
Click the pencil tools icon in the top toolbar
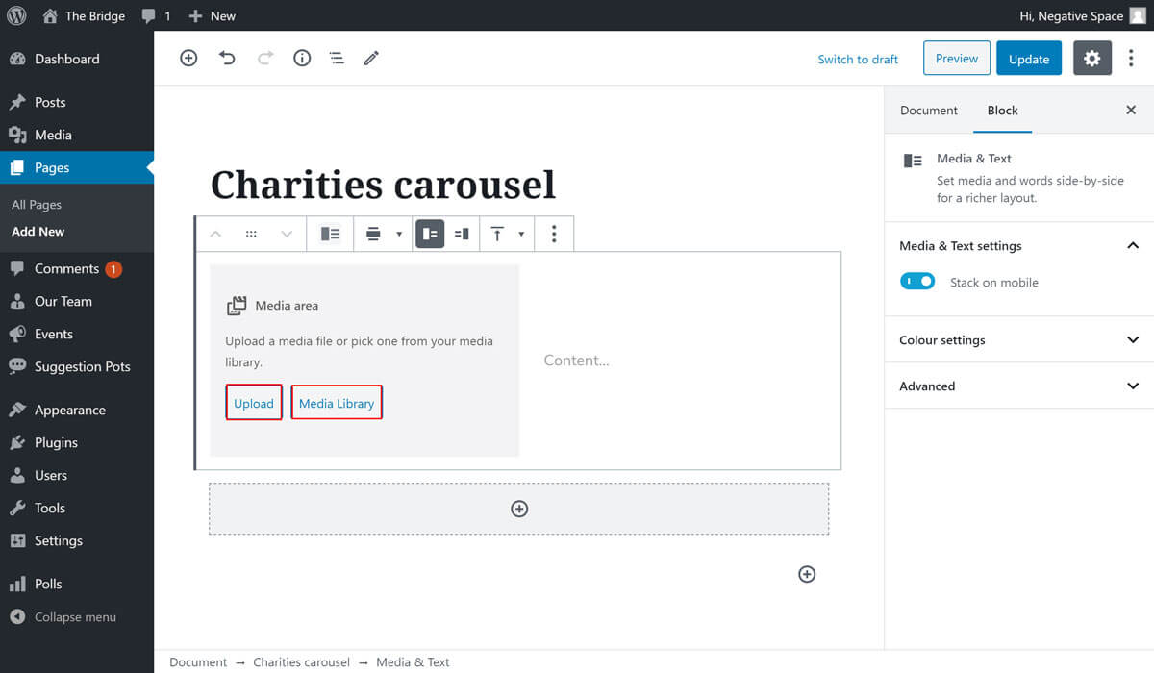coord(371,59)
